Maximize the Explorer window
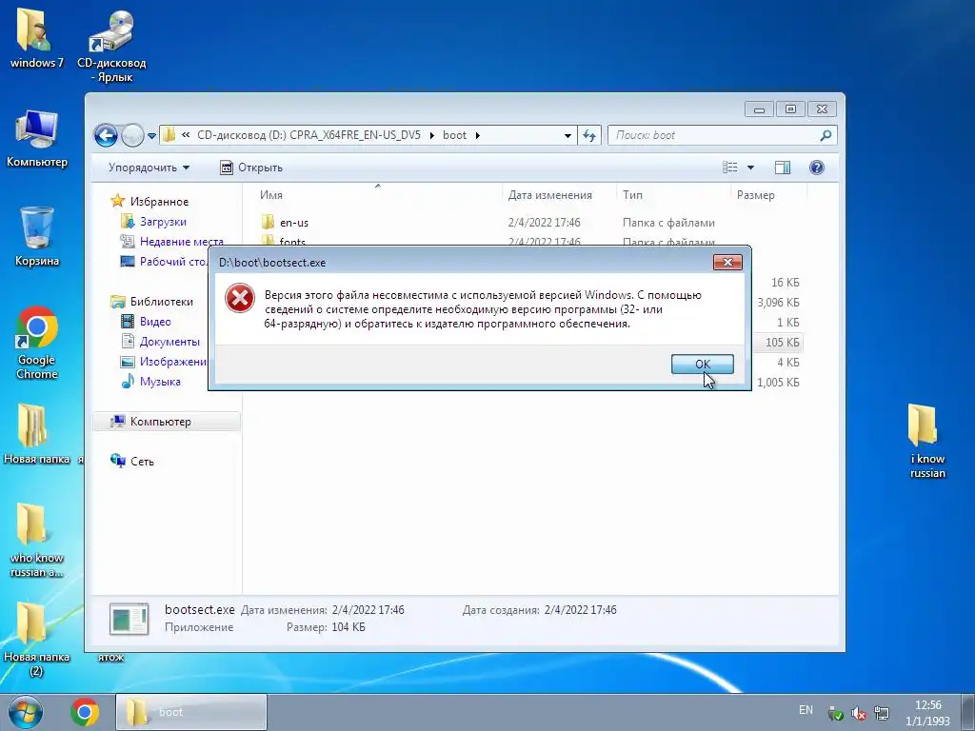The image size is (975, 731). [790, 109]
